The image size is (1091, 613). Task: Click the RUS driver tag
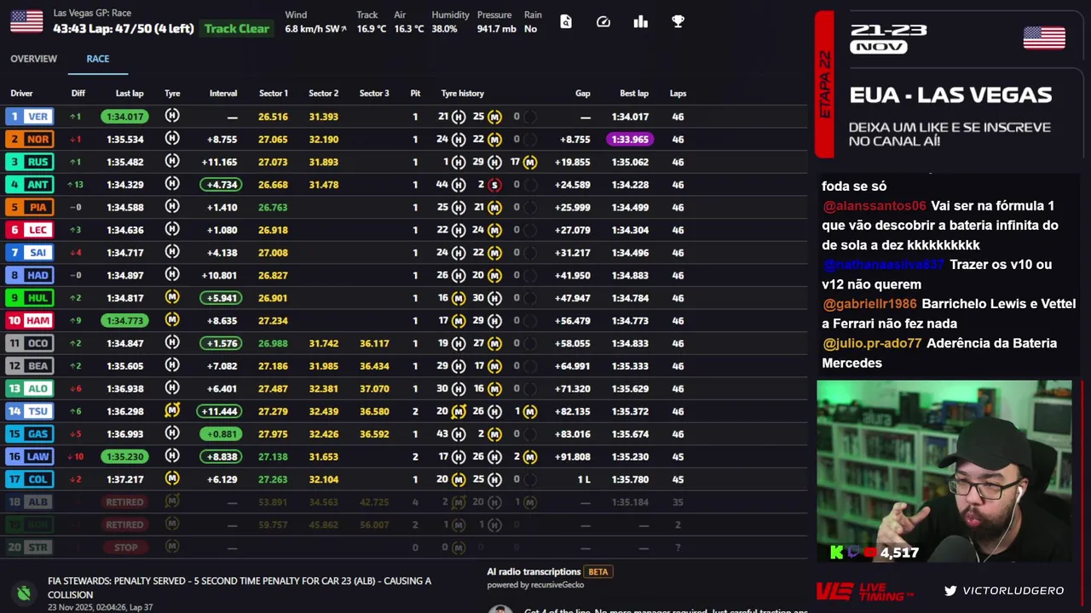click(38, 162)
